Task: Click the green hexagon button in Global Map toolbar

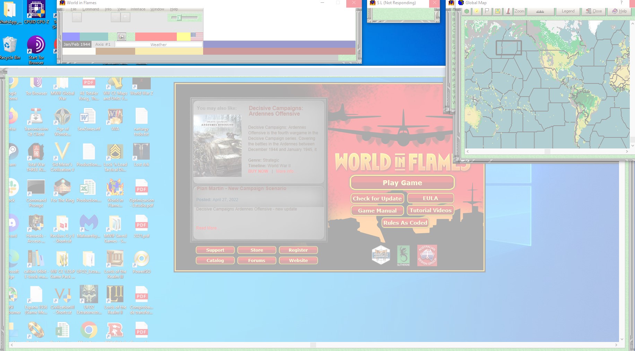Action: pyautogui.click(x=467, y=11)
